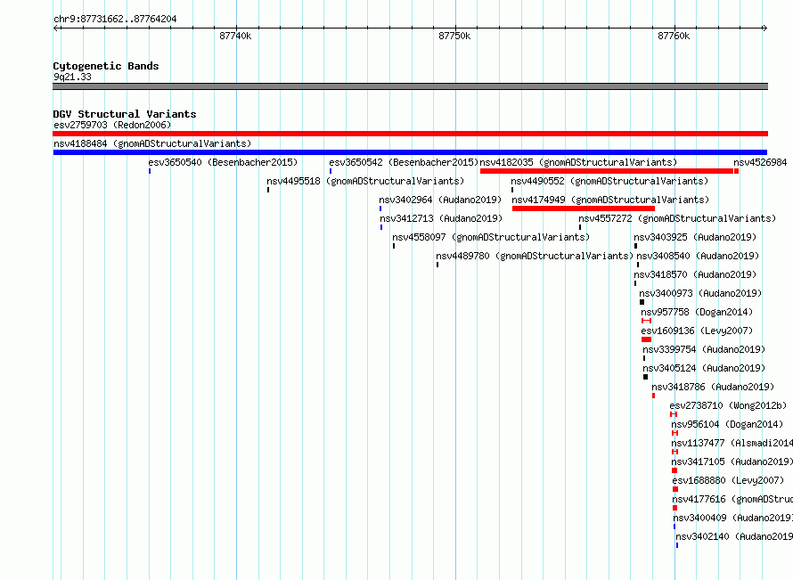The width and height of the screenshot is (793, 580).
Task: Click the red esv2759703 Redon2006 variant bar
Action: (410, 134)
